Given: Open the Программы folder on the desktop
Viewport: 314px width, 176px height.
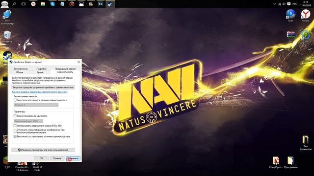Looking at the screenshot, I should [x=290, y=162].
